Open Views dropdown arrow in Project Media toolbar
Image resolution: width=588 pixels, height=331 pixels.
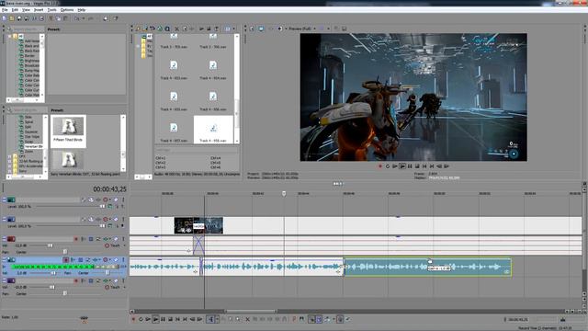tap(234, 29)
